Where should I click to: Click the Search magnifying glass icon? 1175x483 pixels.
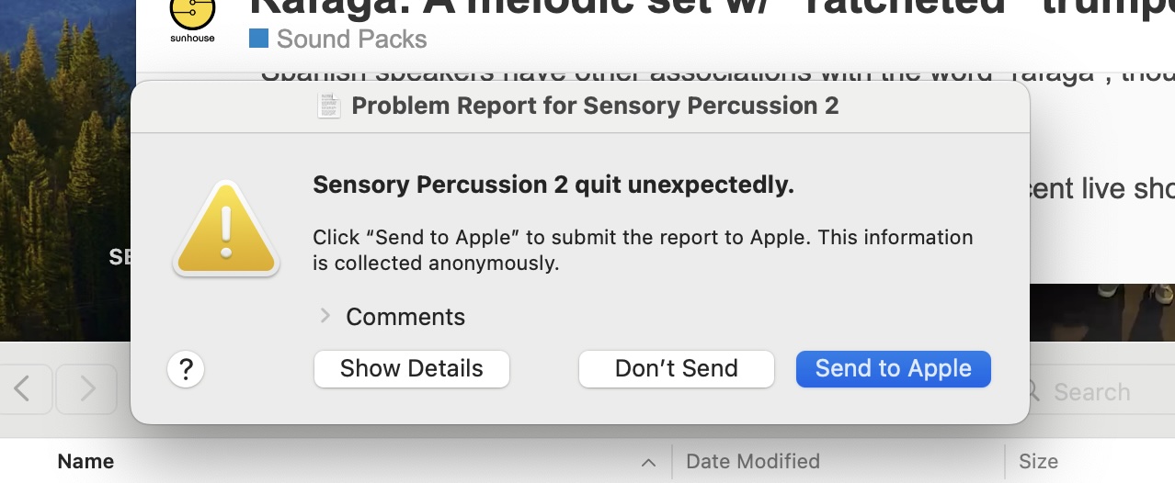click(1033, 392)
